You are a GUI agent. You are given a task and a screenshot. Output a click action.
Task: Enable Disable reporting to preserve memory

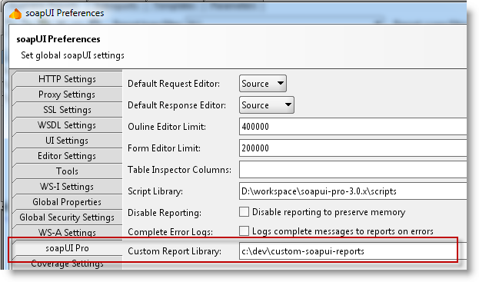(x=244, y=212)
